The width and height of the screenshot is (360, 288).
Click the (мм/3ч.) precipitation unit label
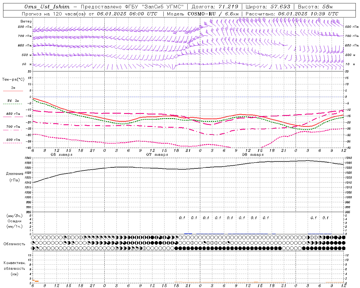pos(15,216)
